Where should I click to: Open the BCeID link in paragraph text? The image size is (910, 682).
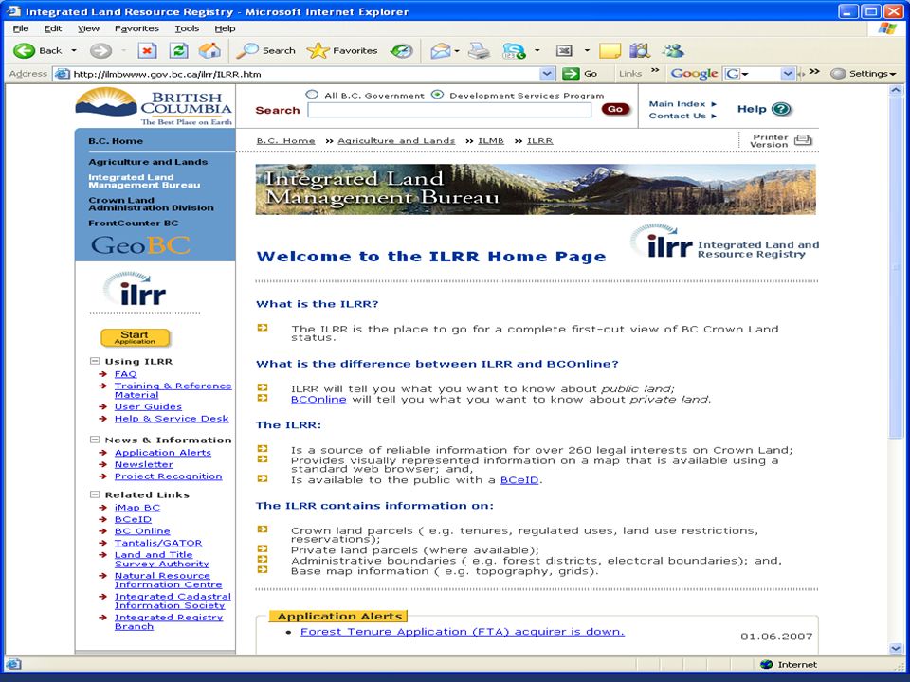(x=519, y=480)
